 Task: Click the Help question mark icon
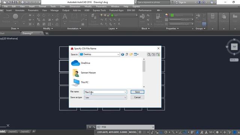[212, 2]
